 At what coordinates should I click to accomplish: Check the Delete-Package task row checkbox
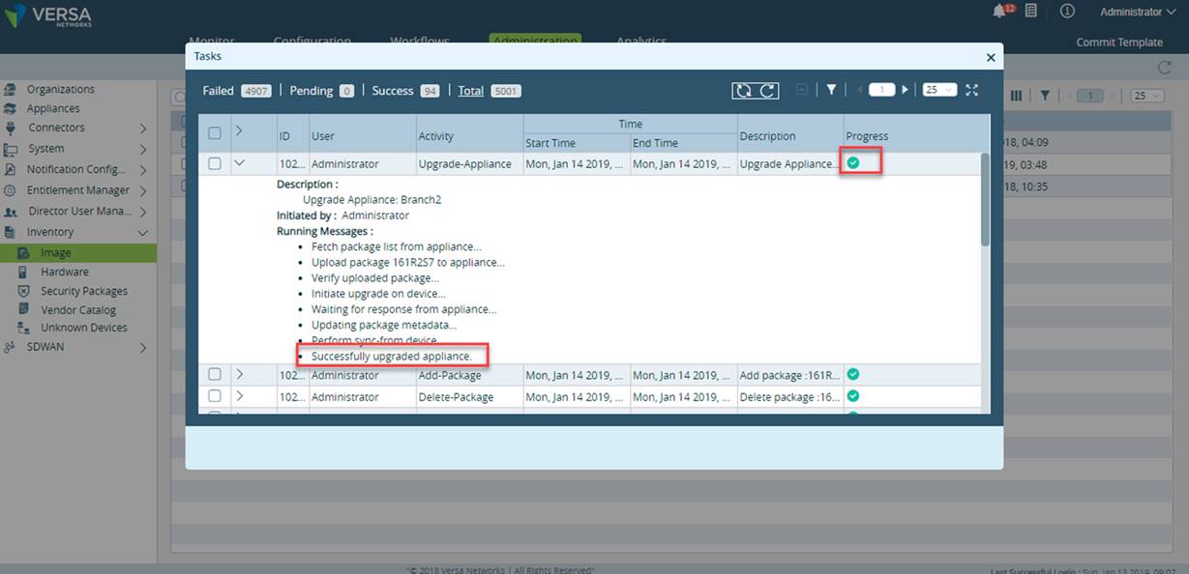(x=215, y=396)
